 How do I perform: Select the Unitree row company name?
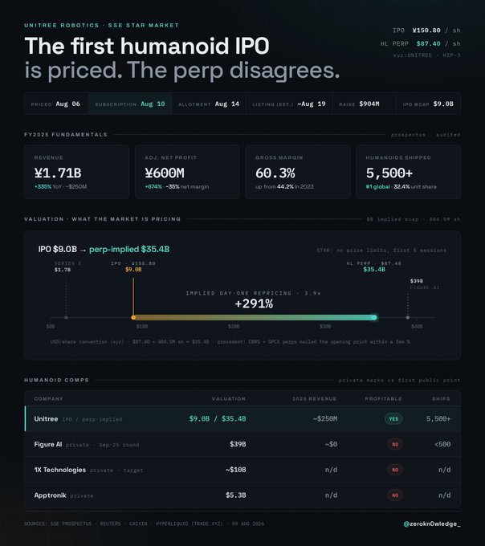click(46, 419)
